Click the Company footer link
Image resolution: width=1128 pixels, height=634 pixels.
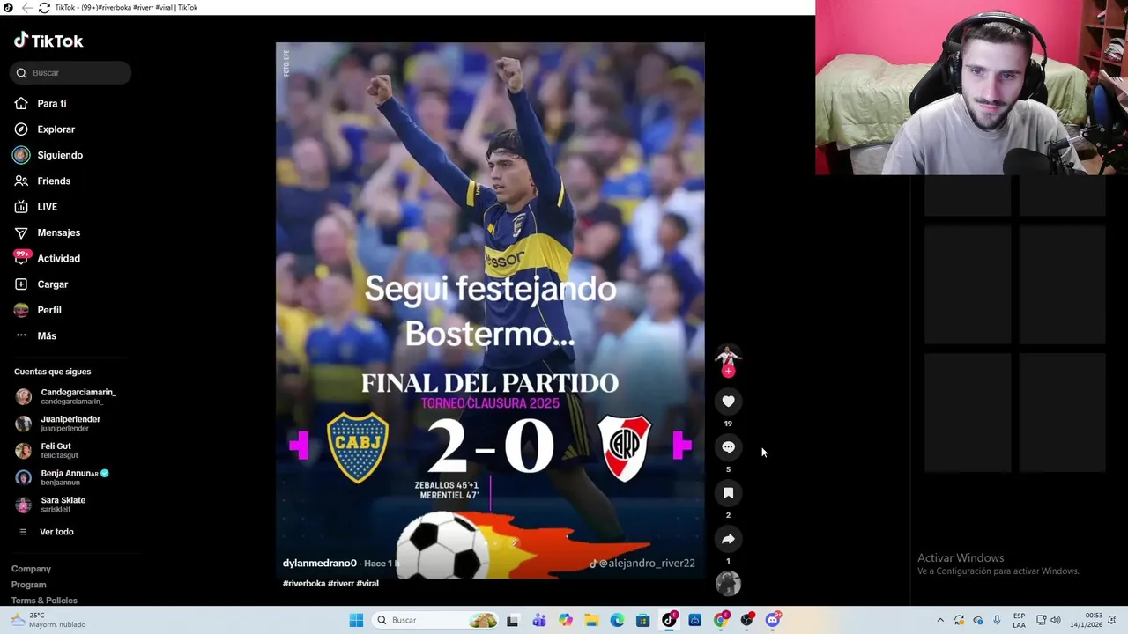tap(31, 569)
